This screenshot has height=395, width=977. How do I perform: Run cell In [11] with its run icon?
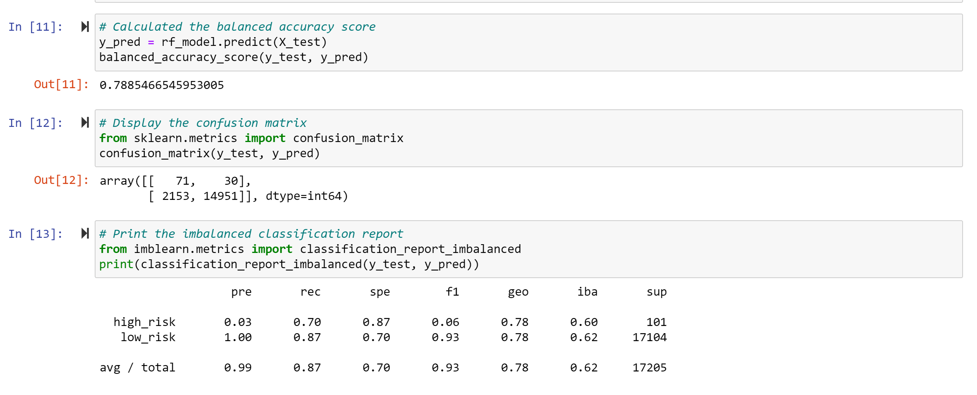[85, 27]
